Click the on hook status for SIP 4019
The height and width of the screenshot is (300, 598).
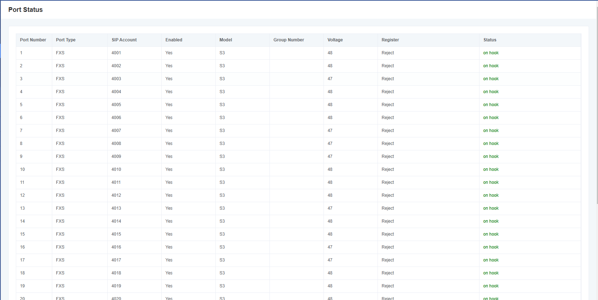click(491, 286)
